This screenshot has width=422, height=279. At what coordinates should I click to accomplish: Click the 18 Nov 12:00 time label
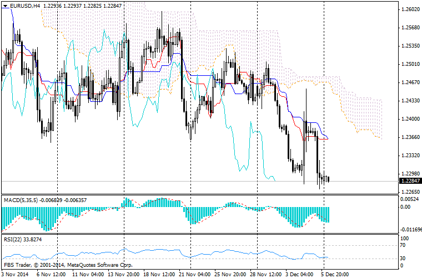click(159, 275)
